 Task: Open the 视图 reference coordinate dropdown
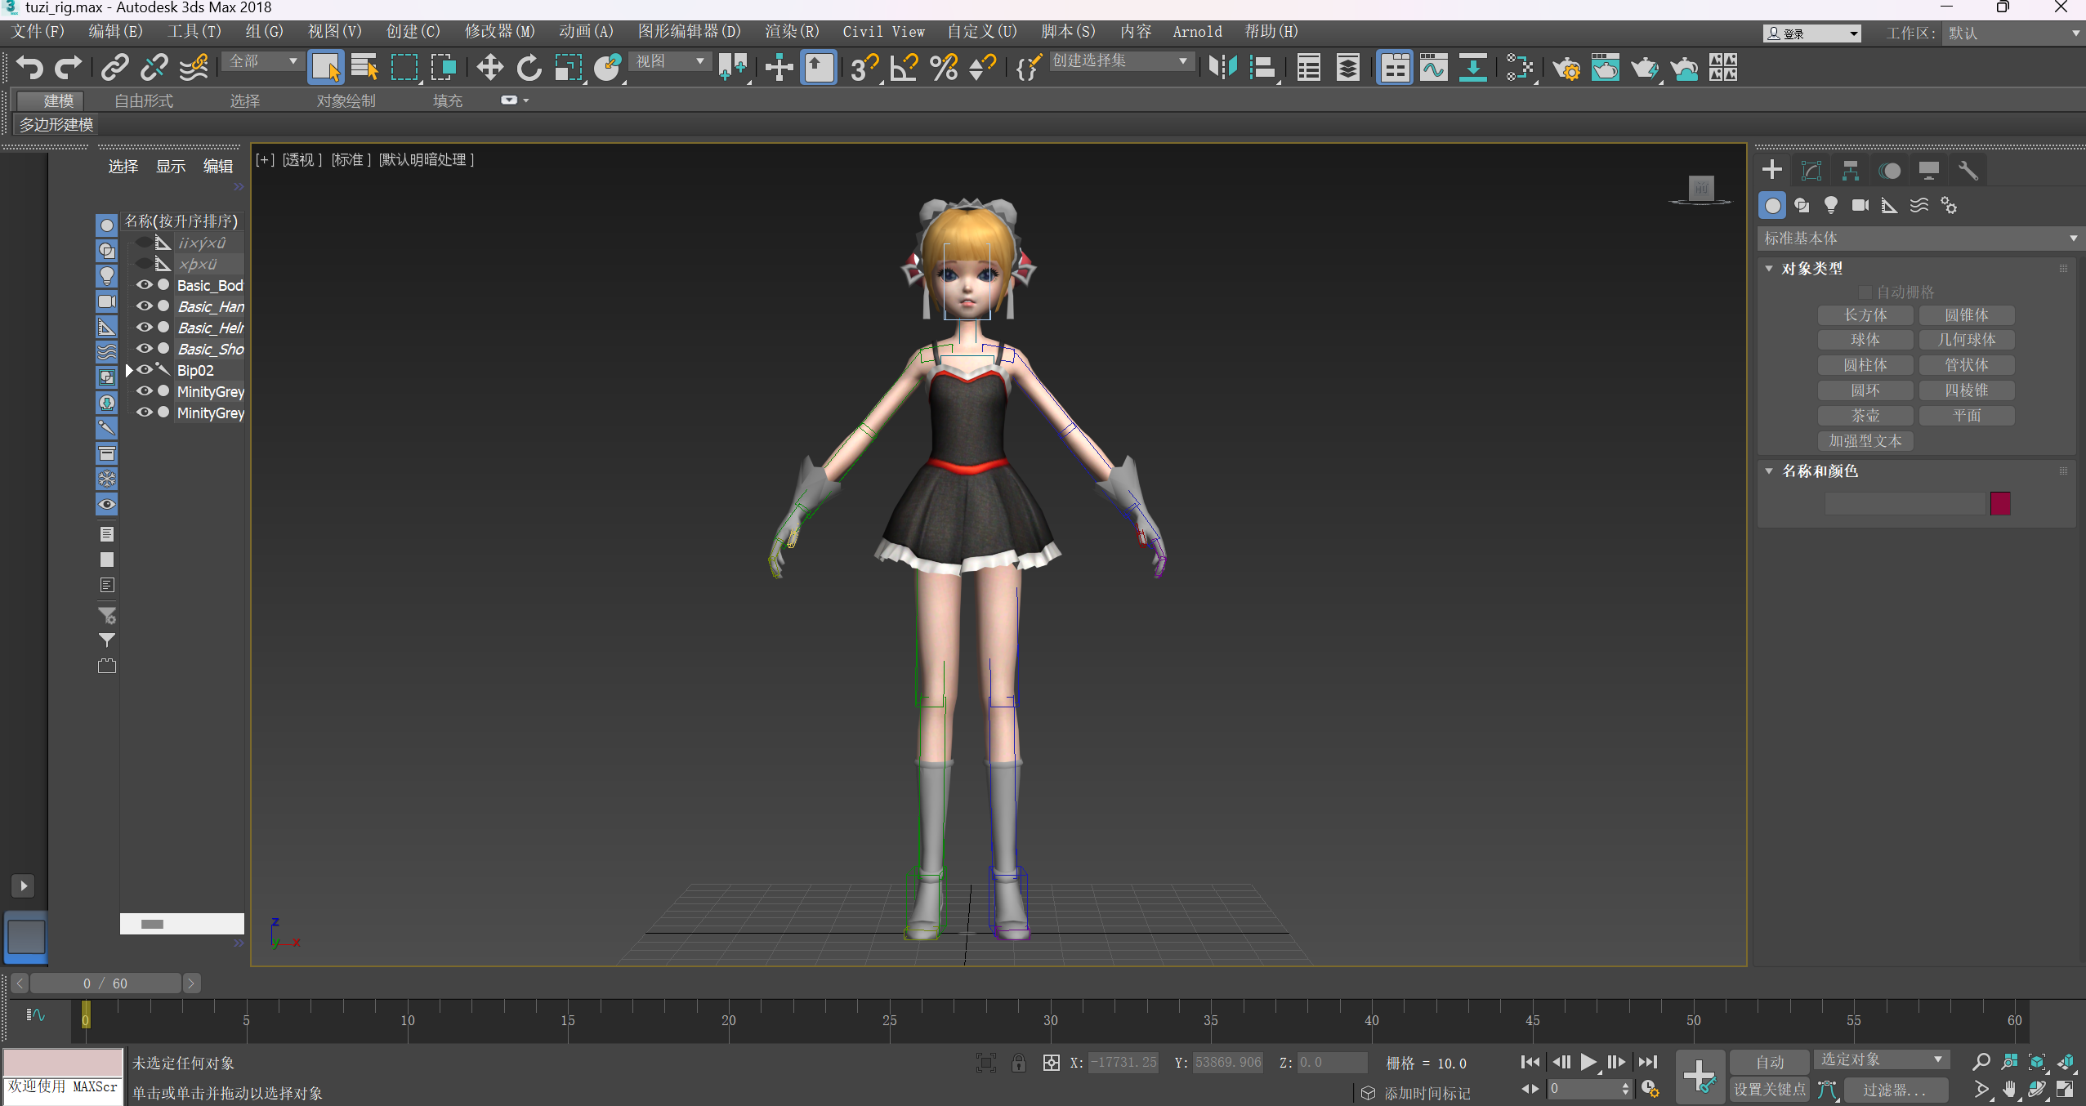click(669, 61)
